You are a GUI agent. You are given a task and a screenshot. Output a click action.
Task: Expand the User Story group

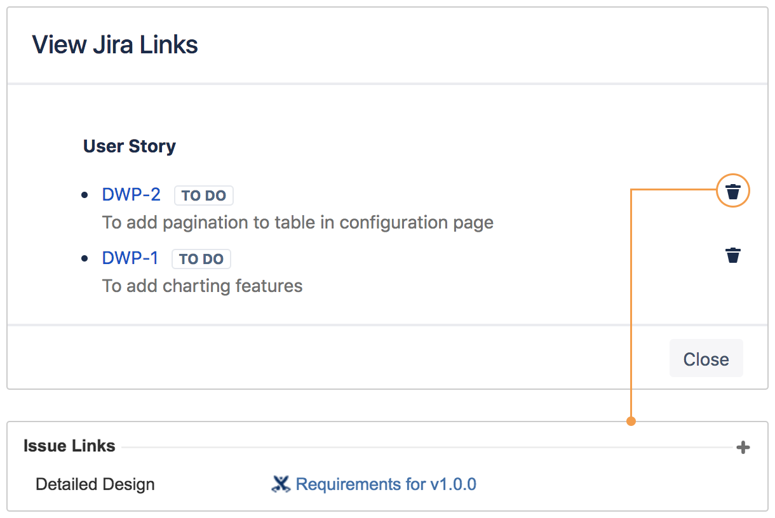tap(129, 146)
